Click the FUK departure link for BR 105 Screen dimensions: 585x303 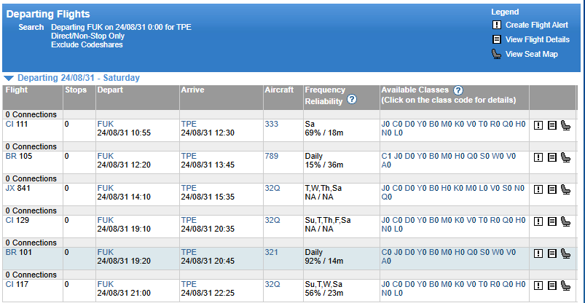coord(106,157)
